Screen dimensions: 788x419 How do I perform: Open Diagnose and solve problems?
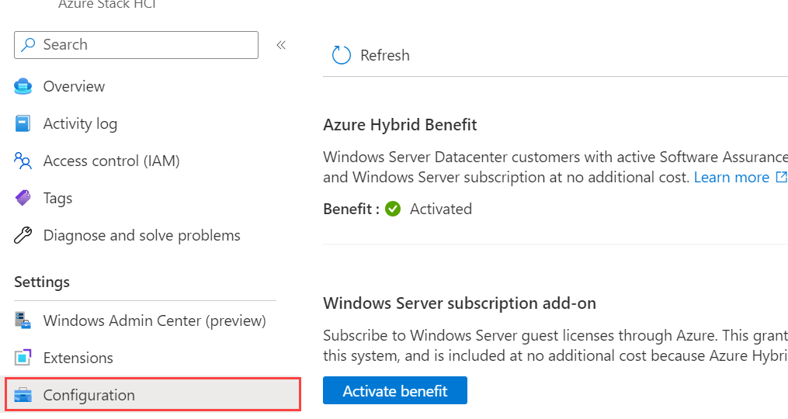pos(141,235)
